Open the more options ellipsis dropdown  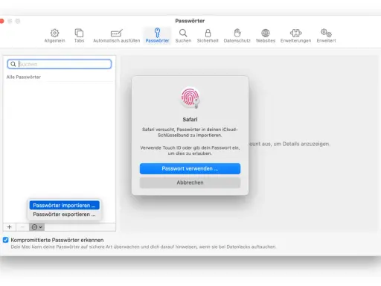[x=36, y=227]
